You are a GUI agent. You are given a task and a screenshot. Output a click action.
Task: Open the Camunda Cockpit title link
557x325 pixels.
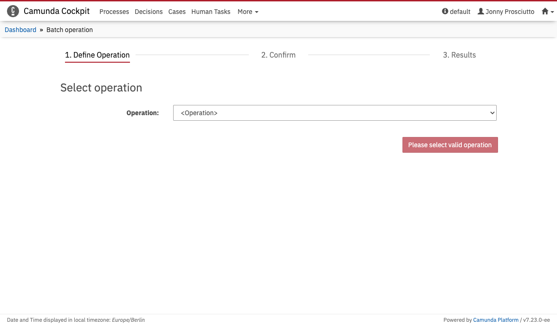click(x=57, y=12)
